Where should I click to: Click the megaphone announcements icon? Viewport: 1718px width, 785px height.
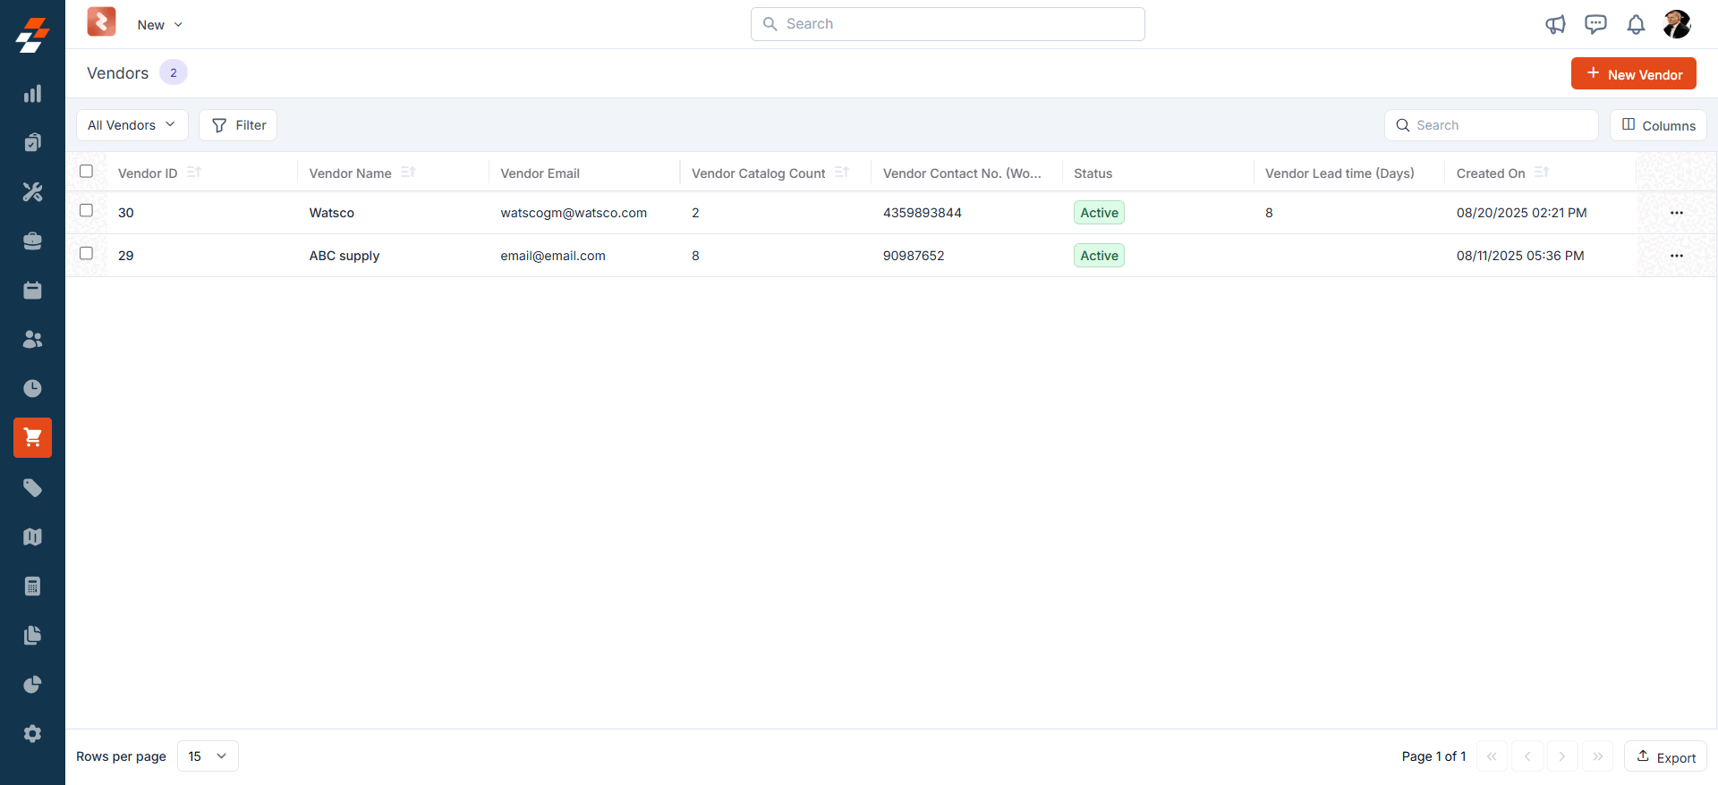coord(1555,24)
